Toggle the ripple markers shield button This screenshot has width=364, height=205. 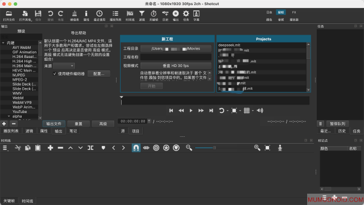tap(176, 148)
